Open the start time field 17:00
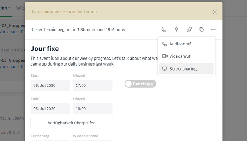This screenshot has height=141, width=247. pos(92,85)
